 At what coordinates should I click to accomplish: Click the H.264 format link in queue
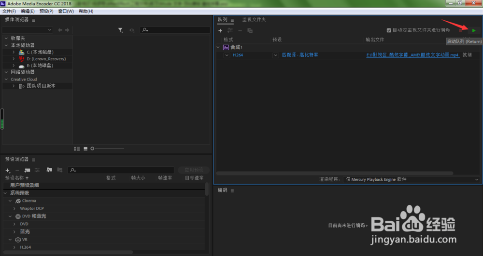pyautogui.click(x=238, y=55)
